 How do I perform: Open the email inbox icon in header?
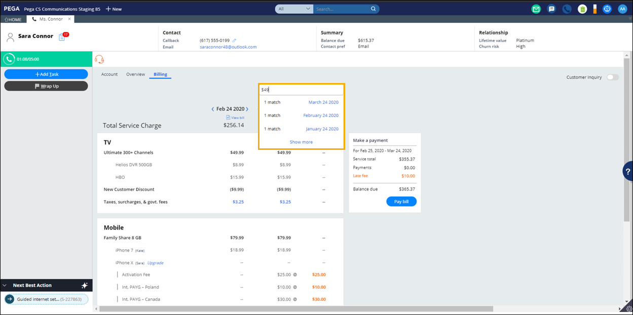pos(536,9)
